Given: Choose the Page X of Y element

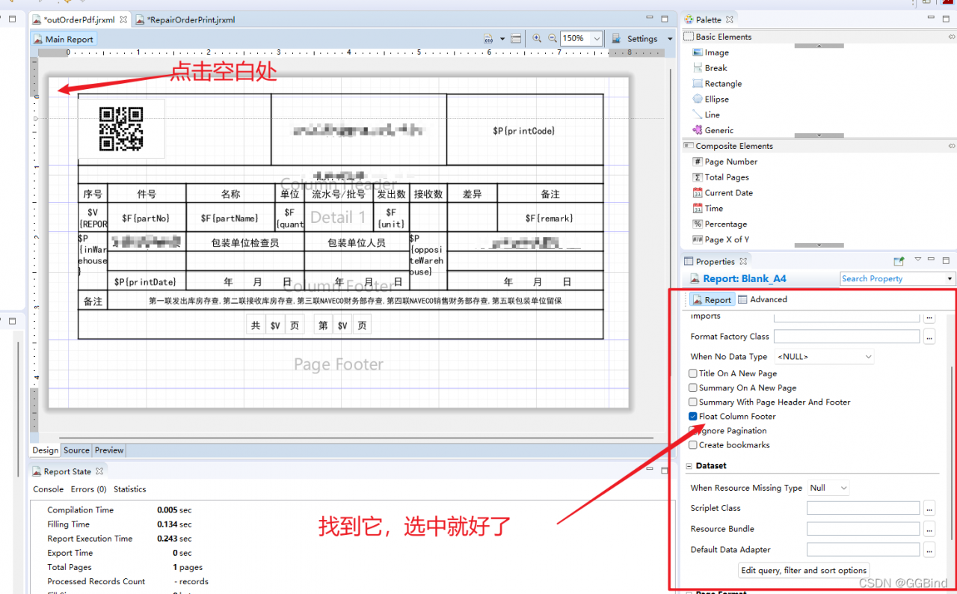Looking at the screenshot, I should [721, 239].
